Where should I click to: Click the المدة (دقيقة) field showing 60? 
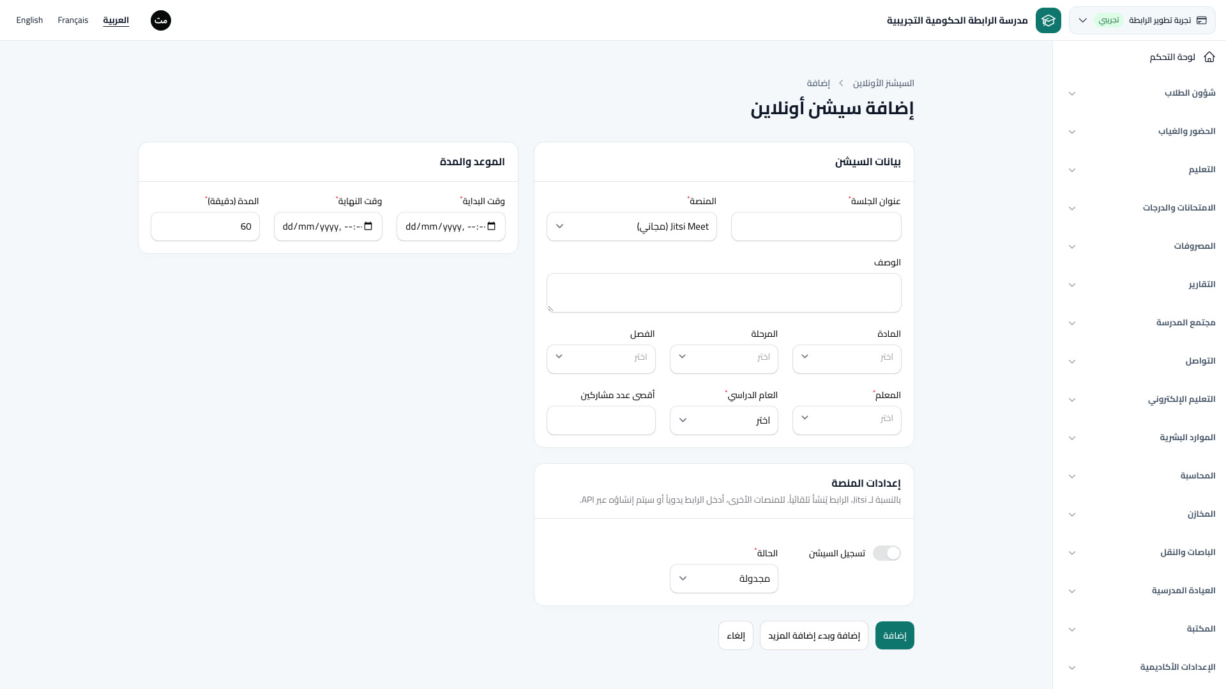click(x=205, y=226)
